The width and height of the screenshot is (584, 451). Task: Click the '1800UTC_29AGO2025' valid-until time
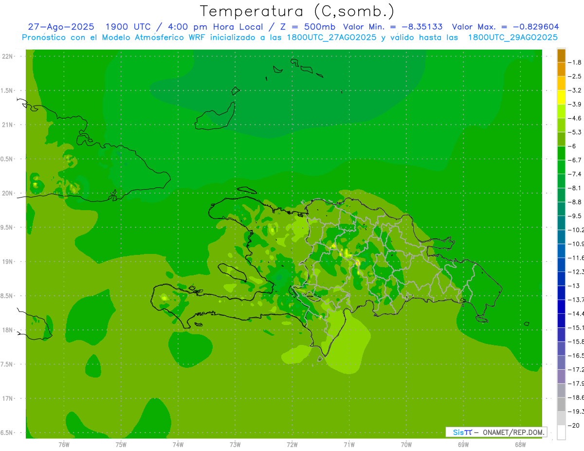[x=513, y=37]
